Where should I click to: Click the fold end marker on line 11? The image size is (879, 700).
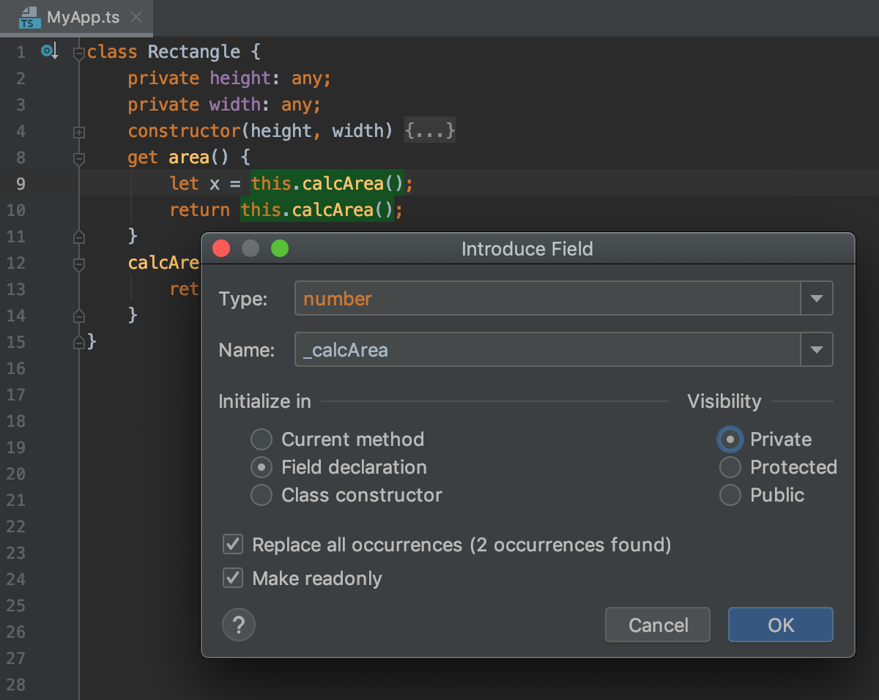point(79,237)
